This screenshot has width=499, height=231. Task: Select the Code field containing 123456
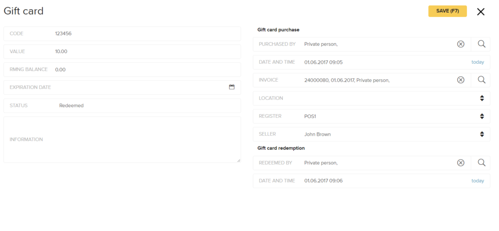click(x=122, y=34)
